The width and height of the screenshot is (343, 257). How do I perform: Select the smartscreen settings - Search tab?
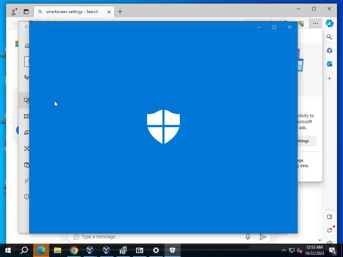74,12
